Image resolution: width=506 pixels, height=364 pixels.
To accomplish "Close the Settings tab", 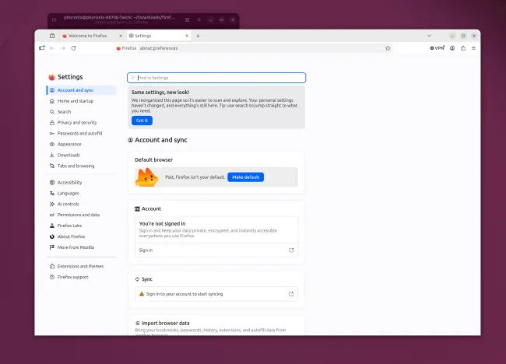I will click(187, 36).
